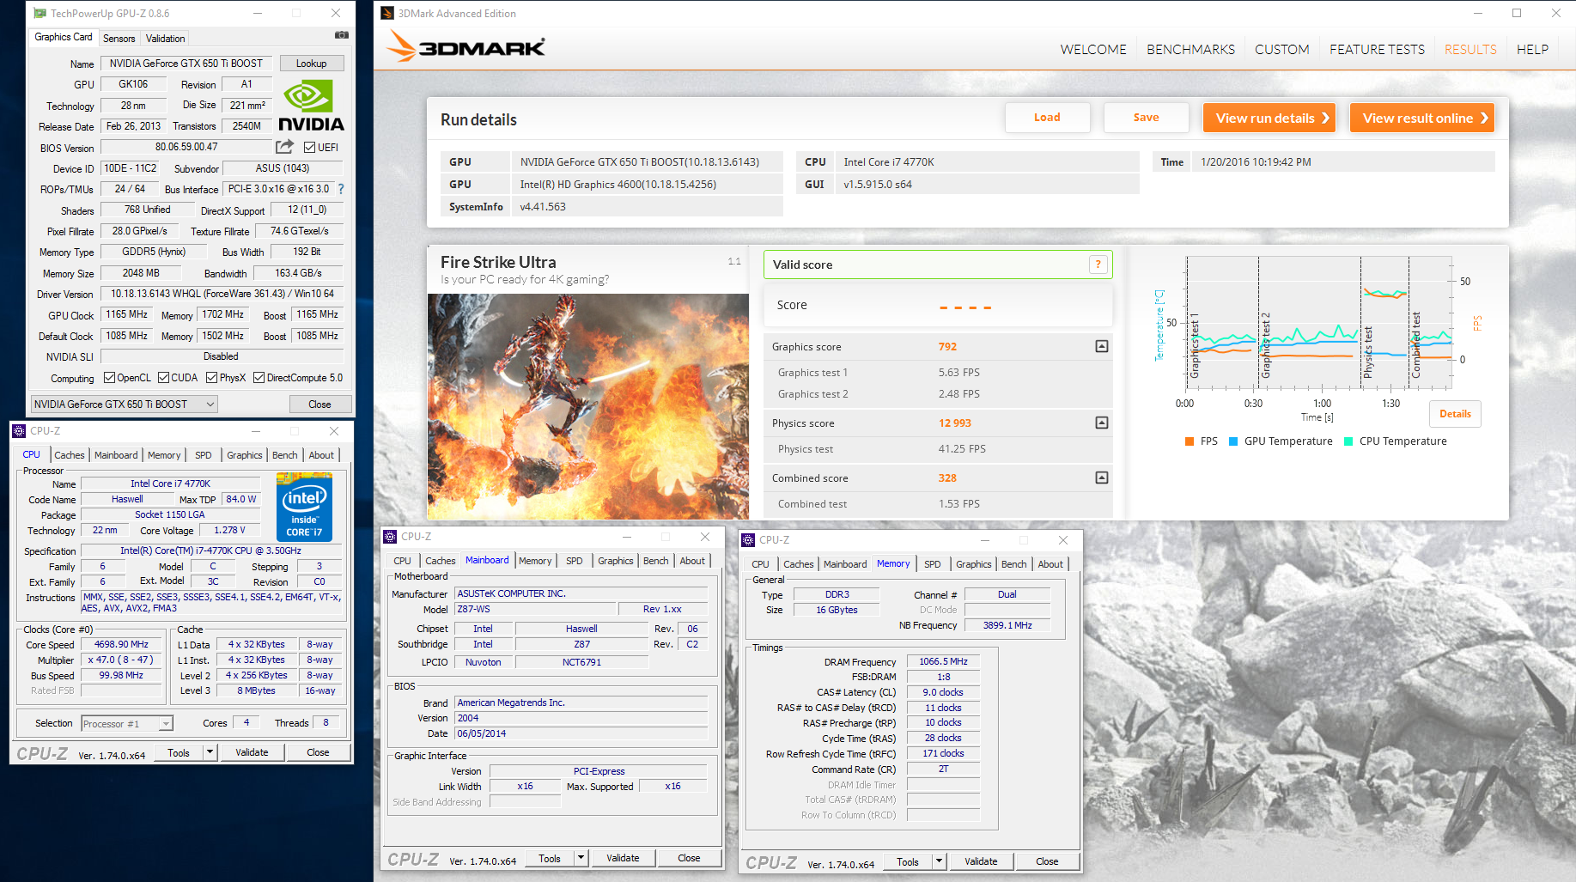Toggle the DirectCompute 5.0 checkbox
Screen dimensions: 1576x882
tap(259, 378)
